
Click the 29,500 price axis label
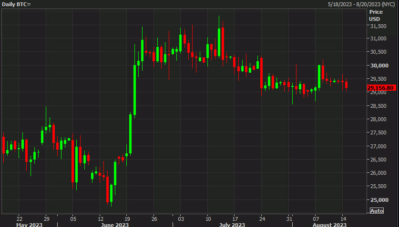(x=378, y=79)
